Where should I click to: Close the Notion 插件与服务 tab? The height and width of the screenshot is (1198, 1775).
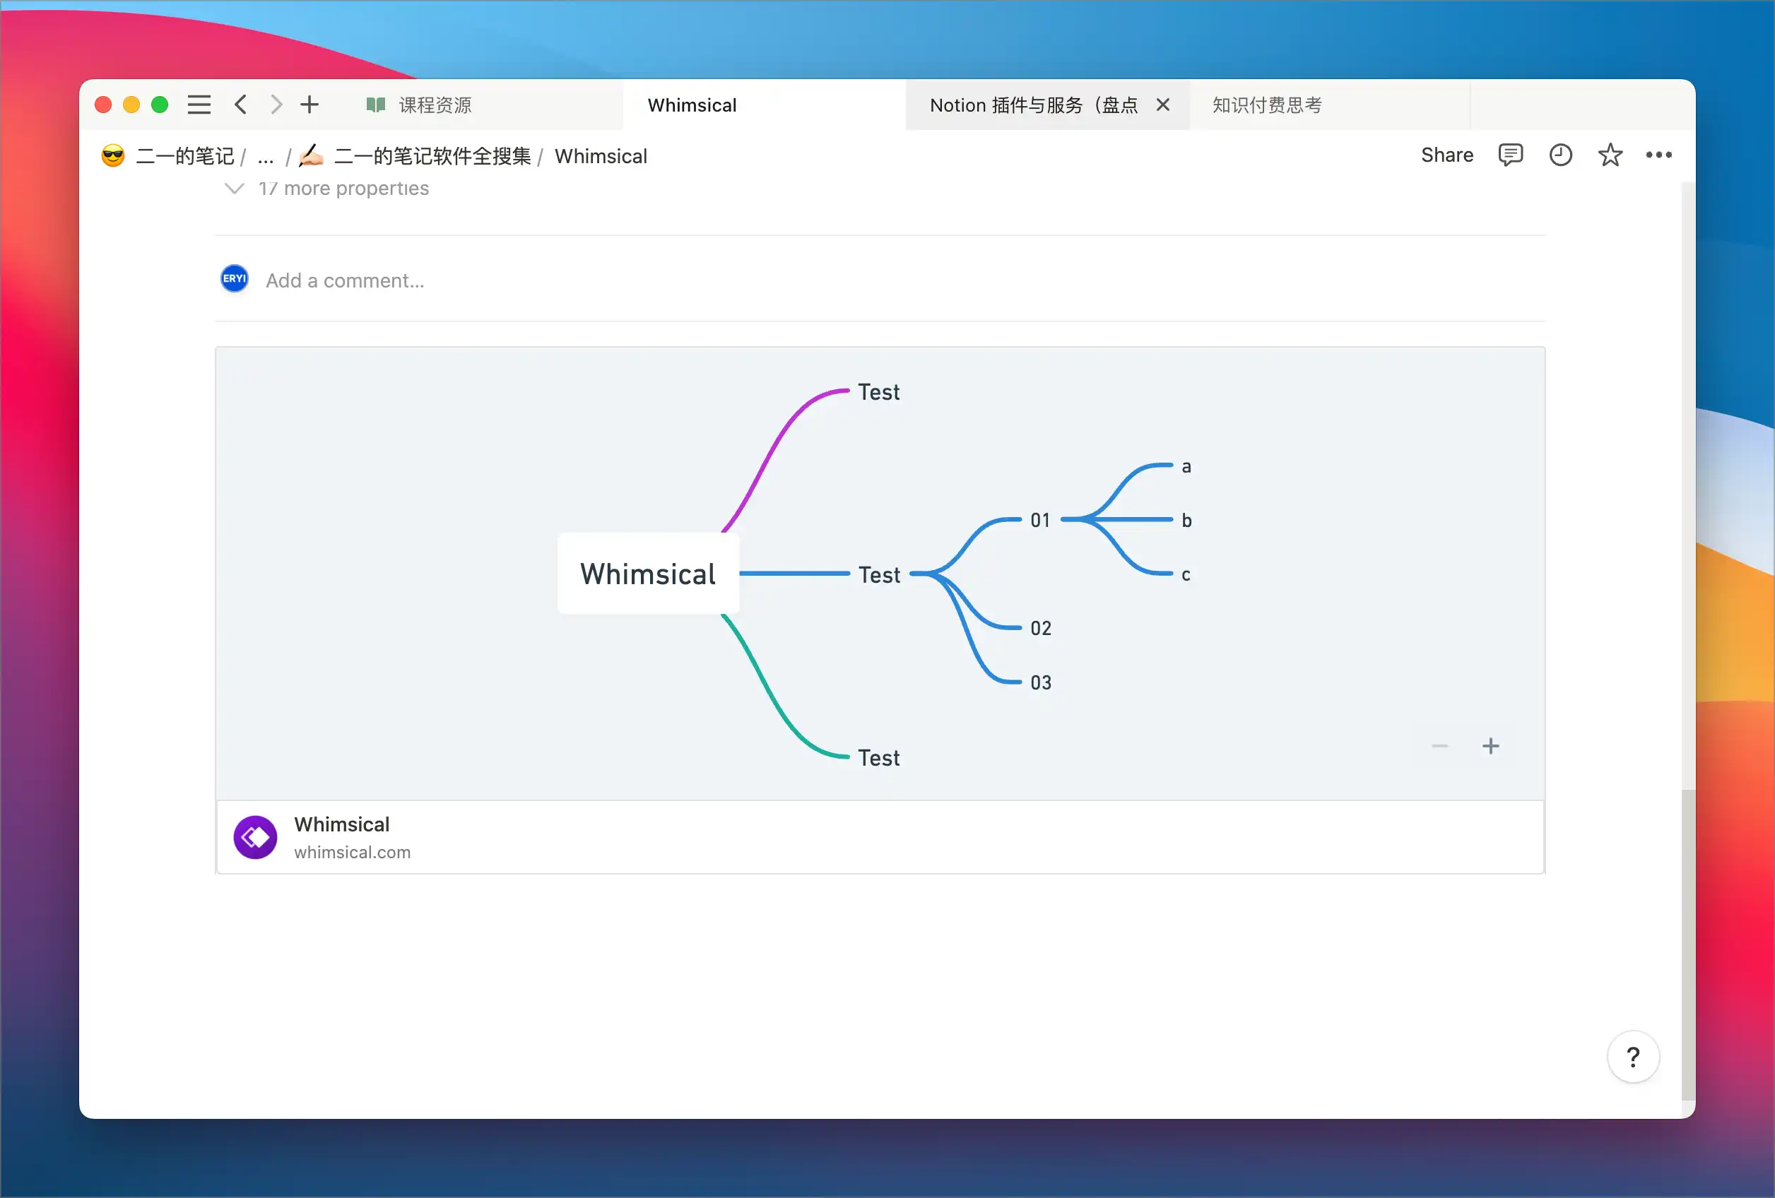(1162, 105)
